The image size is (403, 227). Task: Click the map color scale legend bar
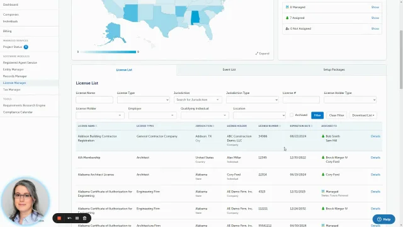tap(108, 52)
